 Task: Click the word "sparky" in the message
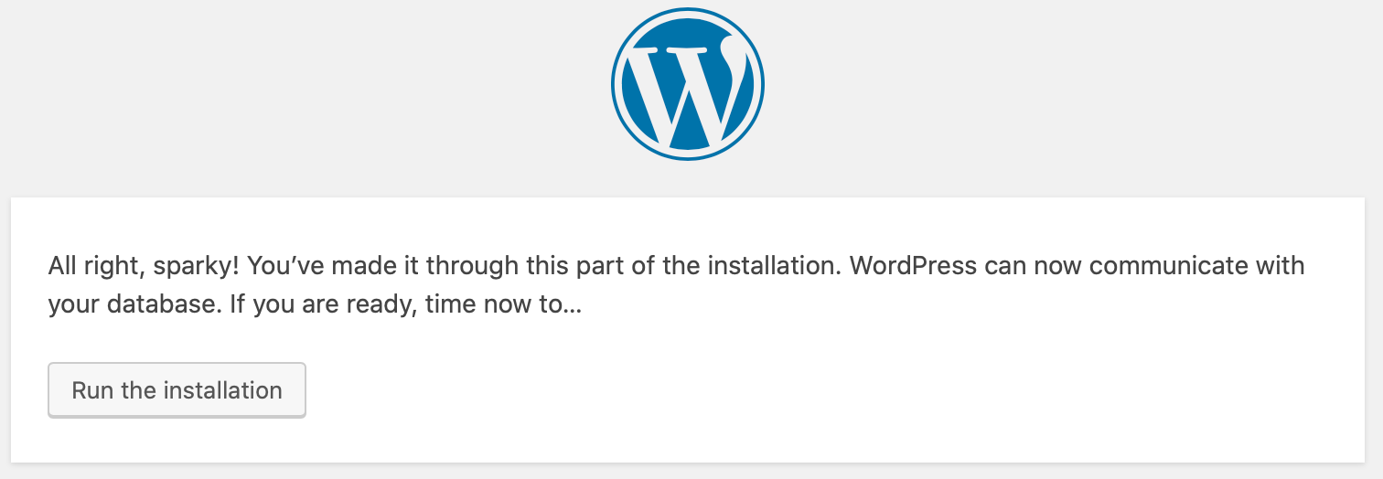187,268
